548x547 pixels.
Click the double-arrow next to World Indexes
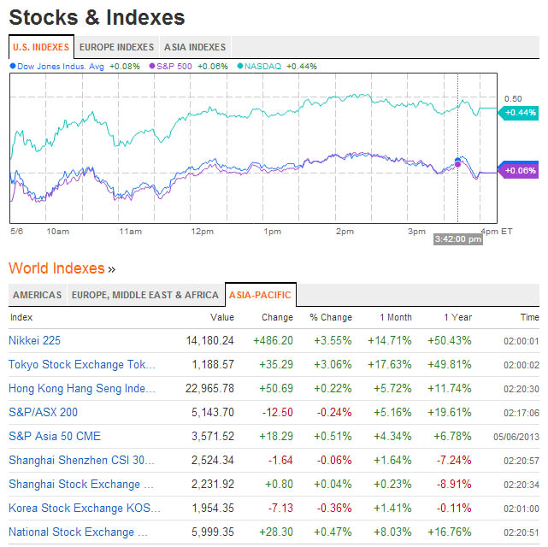click(112, 269)
